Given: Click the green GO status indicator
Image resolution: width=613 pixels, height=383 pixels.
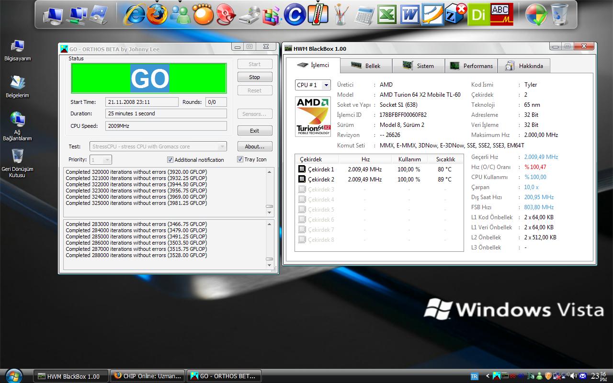Looking at the screenshot, I should coord(149,78).
